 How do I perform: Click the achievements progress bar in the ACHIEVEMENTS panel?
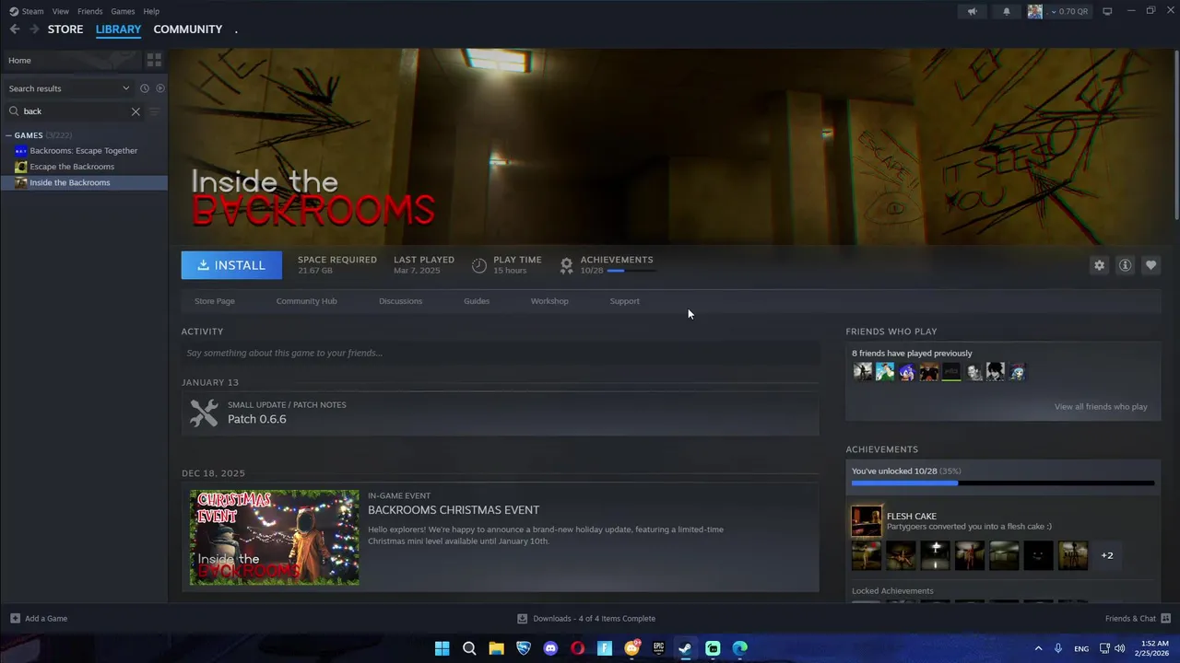tap(1003, 483)
